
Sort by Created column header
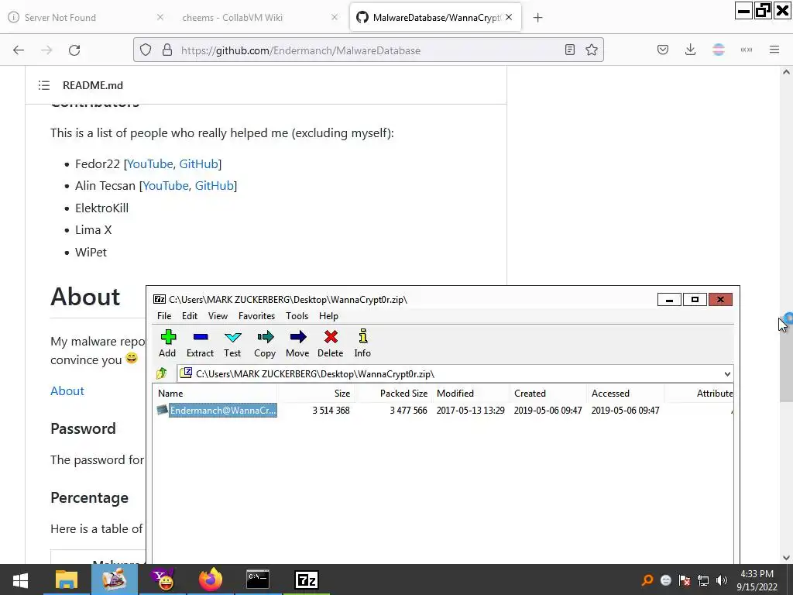[x=548, y=393]
